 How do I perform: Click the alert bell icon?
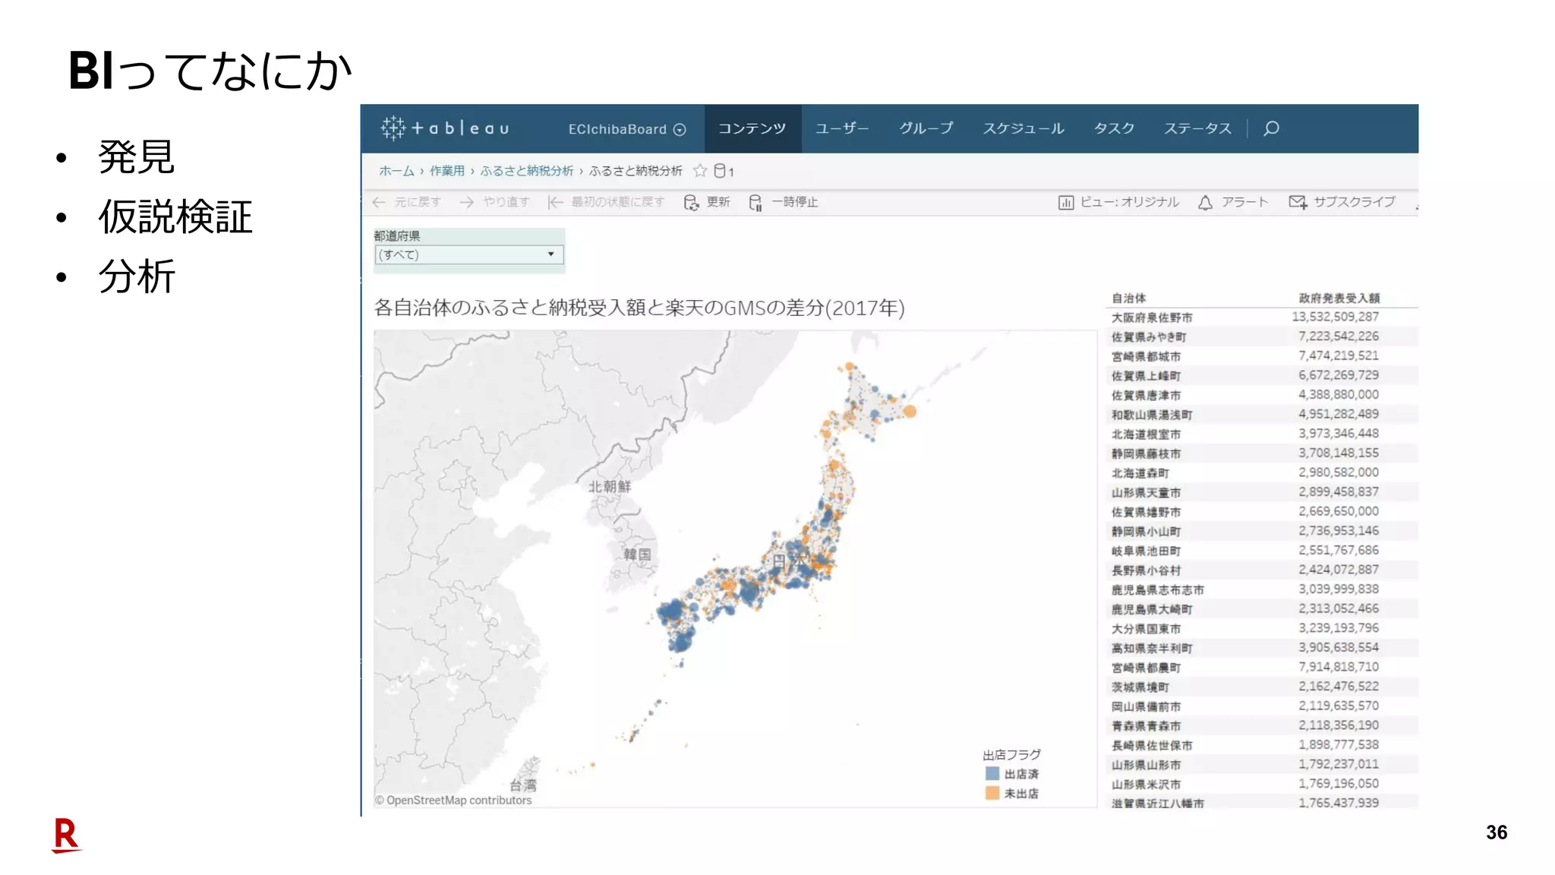click(x=1205, y=202)
